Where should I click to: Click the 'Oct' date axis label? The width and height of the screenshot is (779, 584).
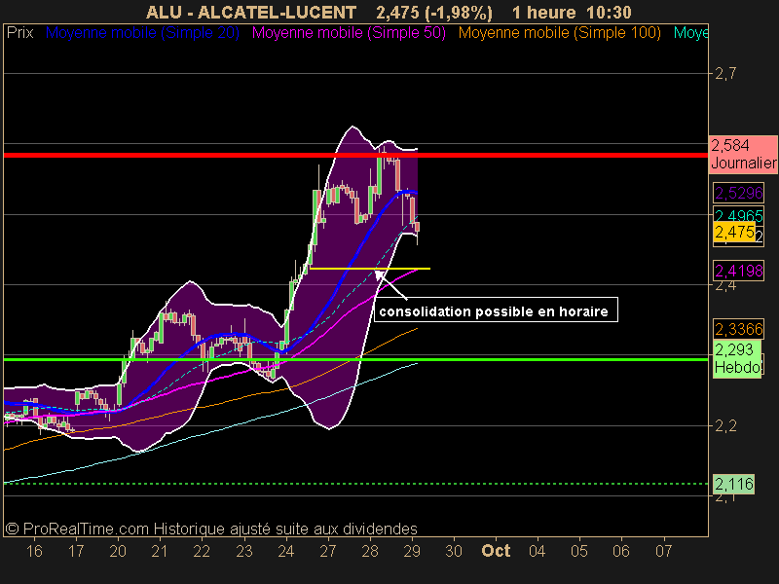(496, 551)
